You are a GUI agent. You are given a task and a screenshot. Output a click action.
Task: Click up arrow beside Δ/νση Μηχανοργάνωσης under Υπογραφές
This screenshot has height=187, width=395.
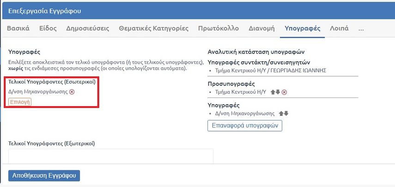coord(281,113)
